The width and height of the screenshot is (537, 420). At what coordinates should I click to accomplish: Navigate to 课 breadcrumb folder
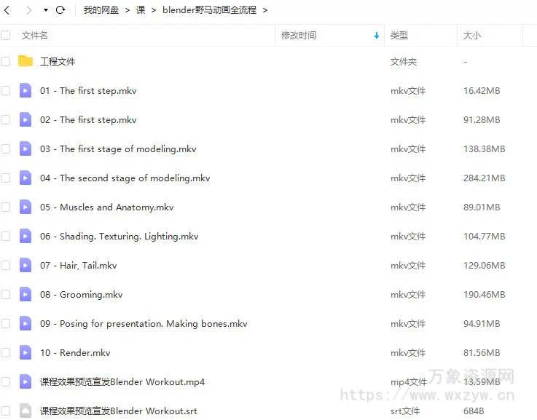click(x=140, y=10)
